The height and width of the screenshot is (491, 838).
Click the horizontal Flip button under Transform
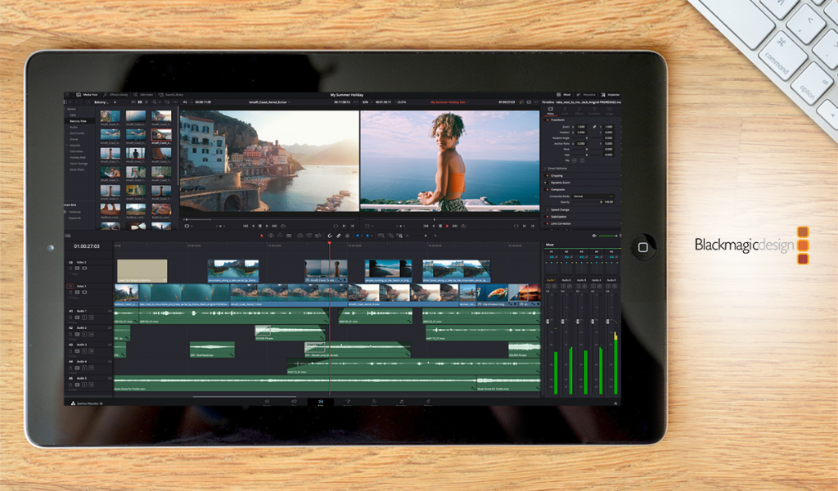(574, 160)
